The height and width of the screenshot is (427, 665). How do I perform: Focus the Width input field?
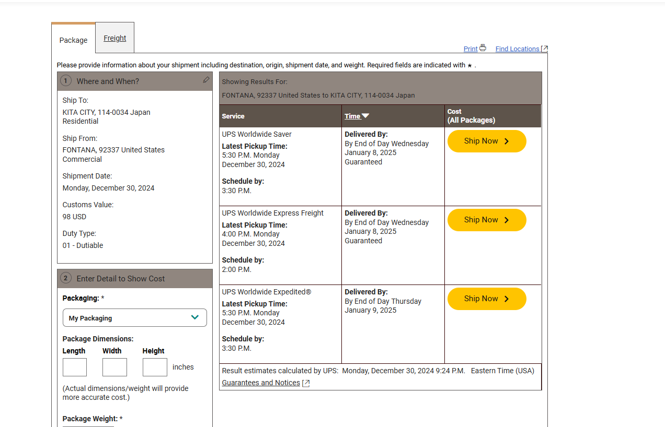(x=114, y=367)
